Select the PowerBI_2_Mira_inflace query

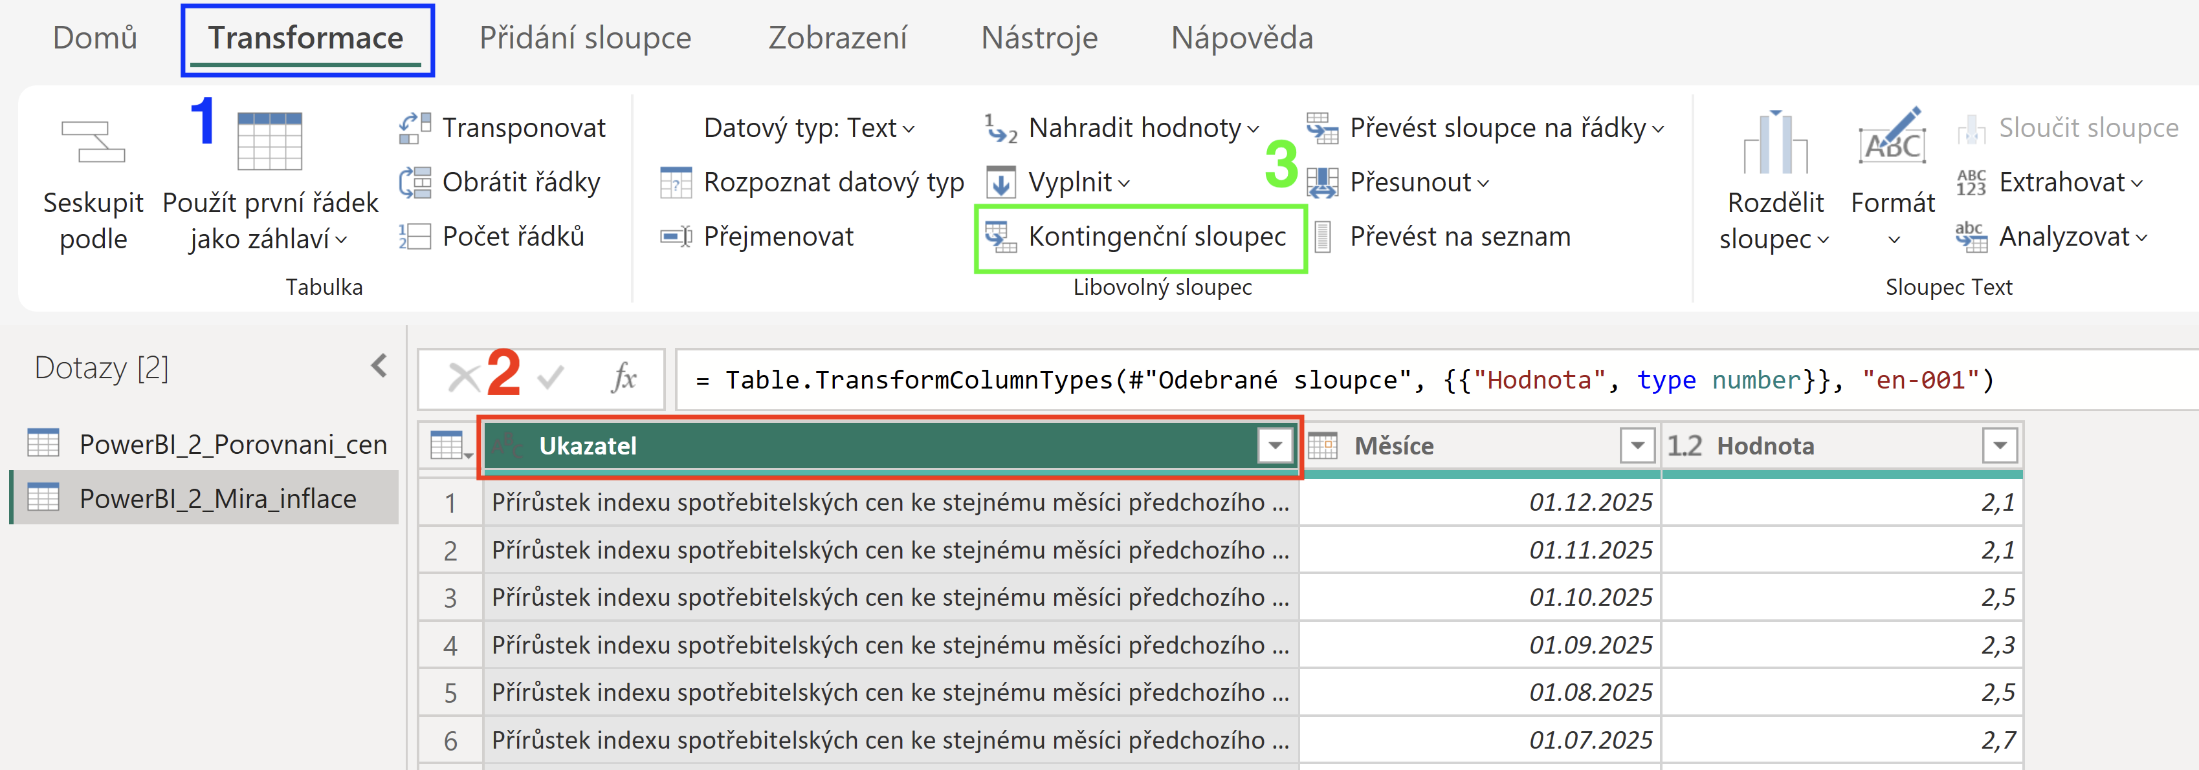coord(205,497)
